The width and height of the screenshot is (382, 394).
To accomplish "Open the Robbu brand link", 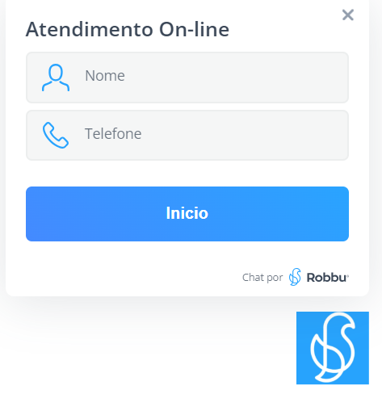I will [x=319, y=277].
